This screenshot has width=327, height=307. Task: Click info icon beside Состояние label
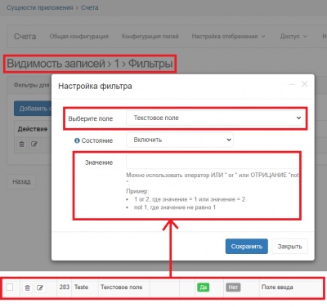(x=77, y=140)
